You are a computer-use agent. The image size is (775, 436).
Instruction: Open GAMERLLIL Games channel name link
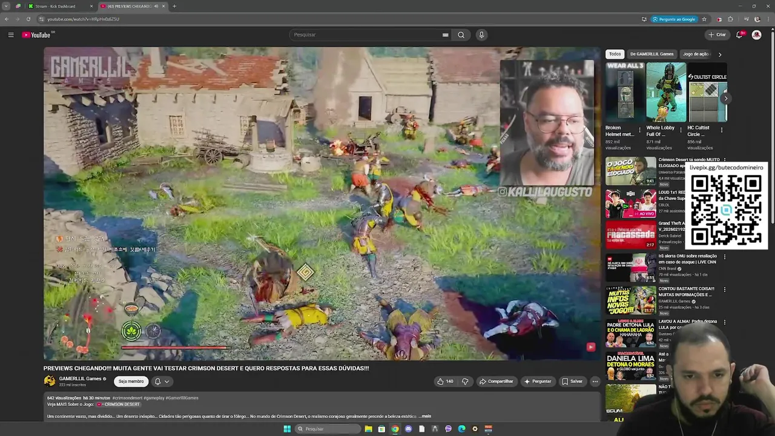pyautogui.click(x=80, y=379)
